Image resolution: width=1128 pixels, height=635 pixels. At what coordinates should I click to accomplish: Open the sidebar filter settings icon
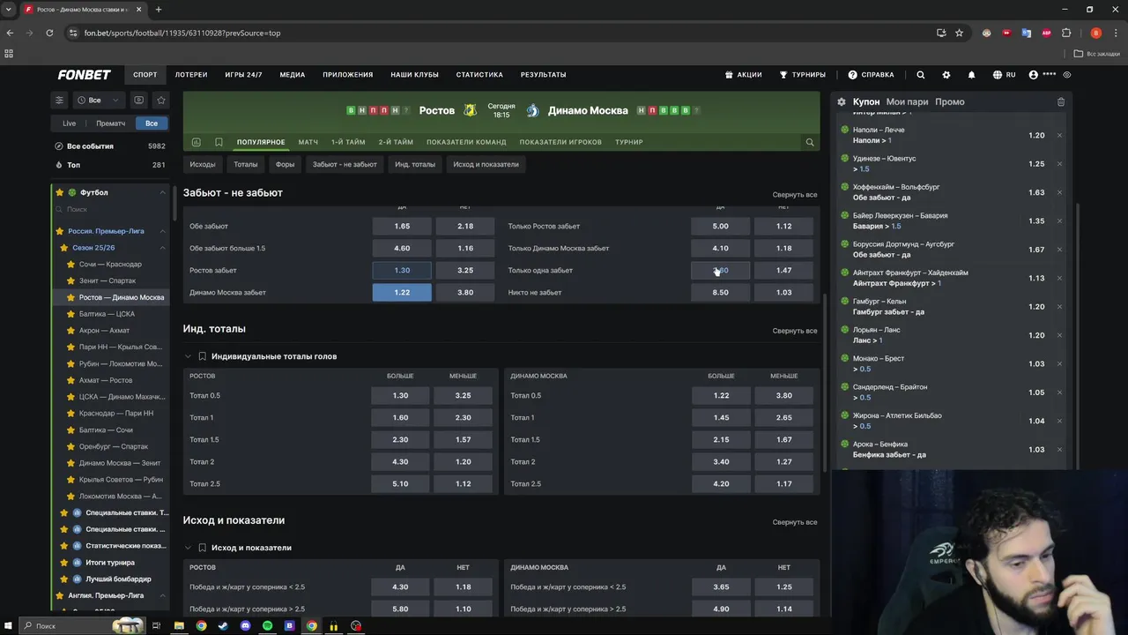[x=60, y=100]
